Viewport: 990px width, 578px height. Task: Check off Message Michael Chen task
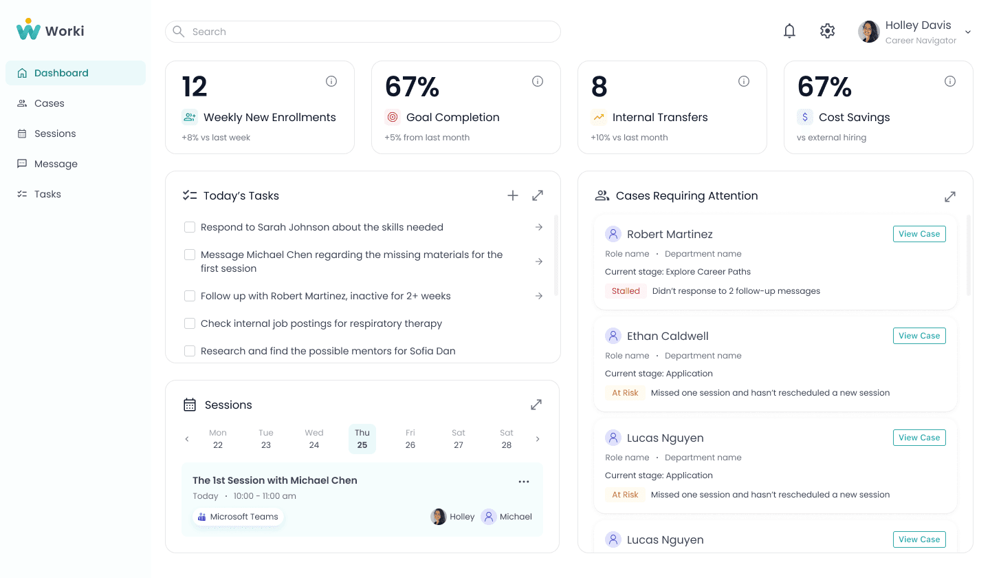190,255
